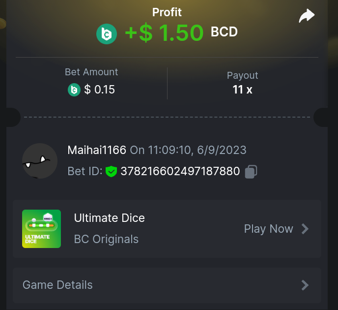The height and width of the screenshot is (310, 338).
Task: Click the BCD currency label
Action: pyautogui.click(x=224, y=32)
